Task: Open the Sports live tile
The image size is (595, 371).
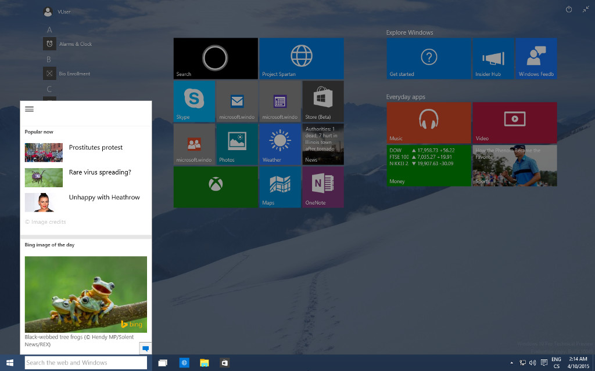Action: click(x=515, y=165)
